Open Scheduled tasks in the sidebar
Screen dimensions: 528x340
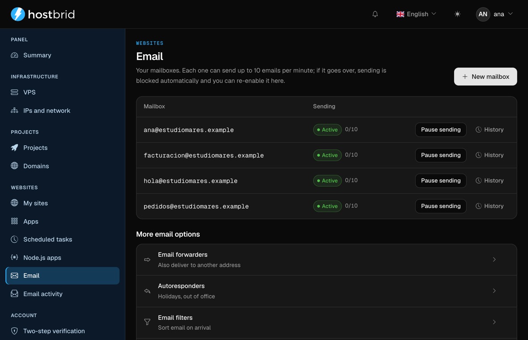pyautogui.click(x=63, y=239)
